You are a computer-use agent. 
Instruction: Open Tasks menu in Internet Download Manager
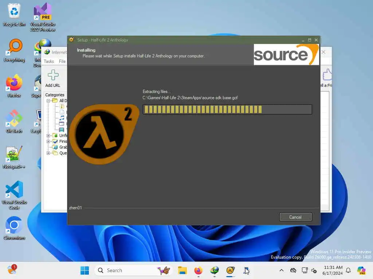(49, 61)
